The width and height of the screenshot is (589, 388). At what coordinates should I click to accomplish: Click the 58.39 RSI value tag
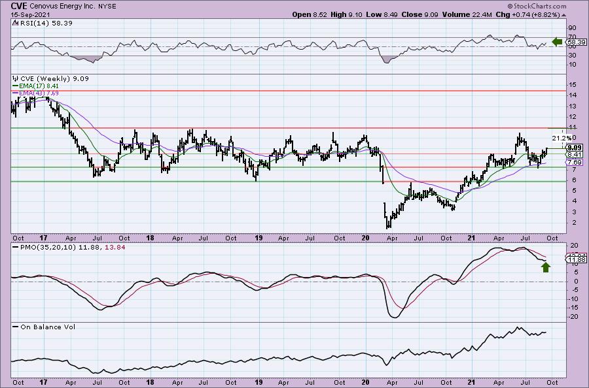pos(577,42)
